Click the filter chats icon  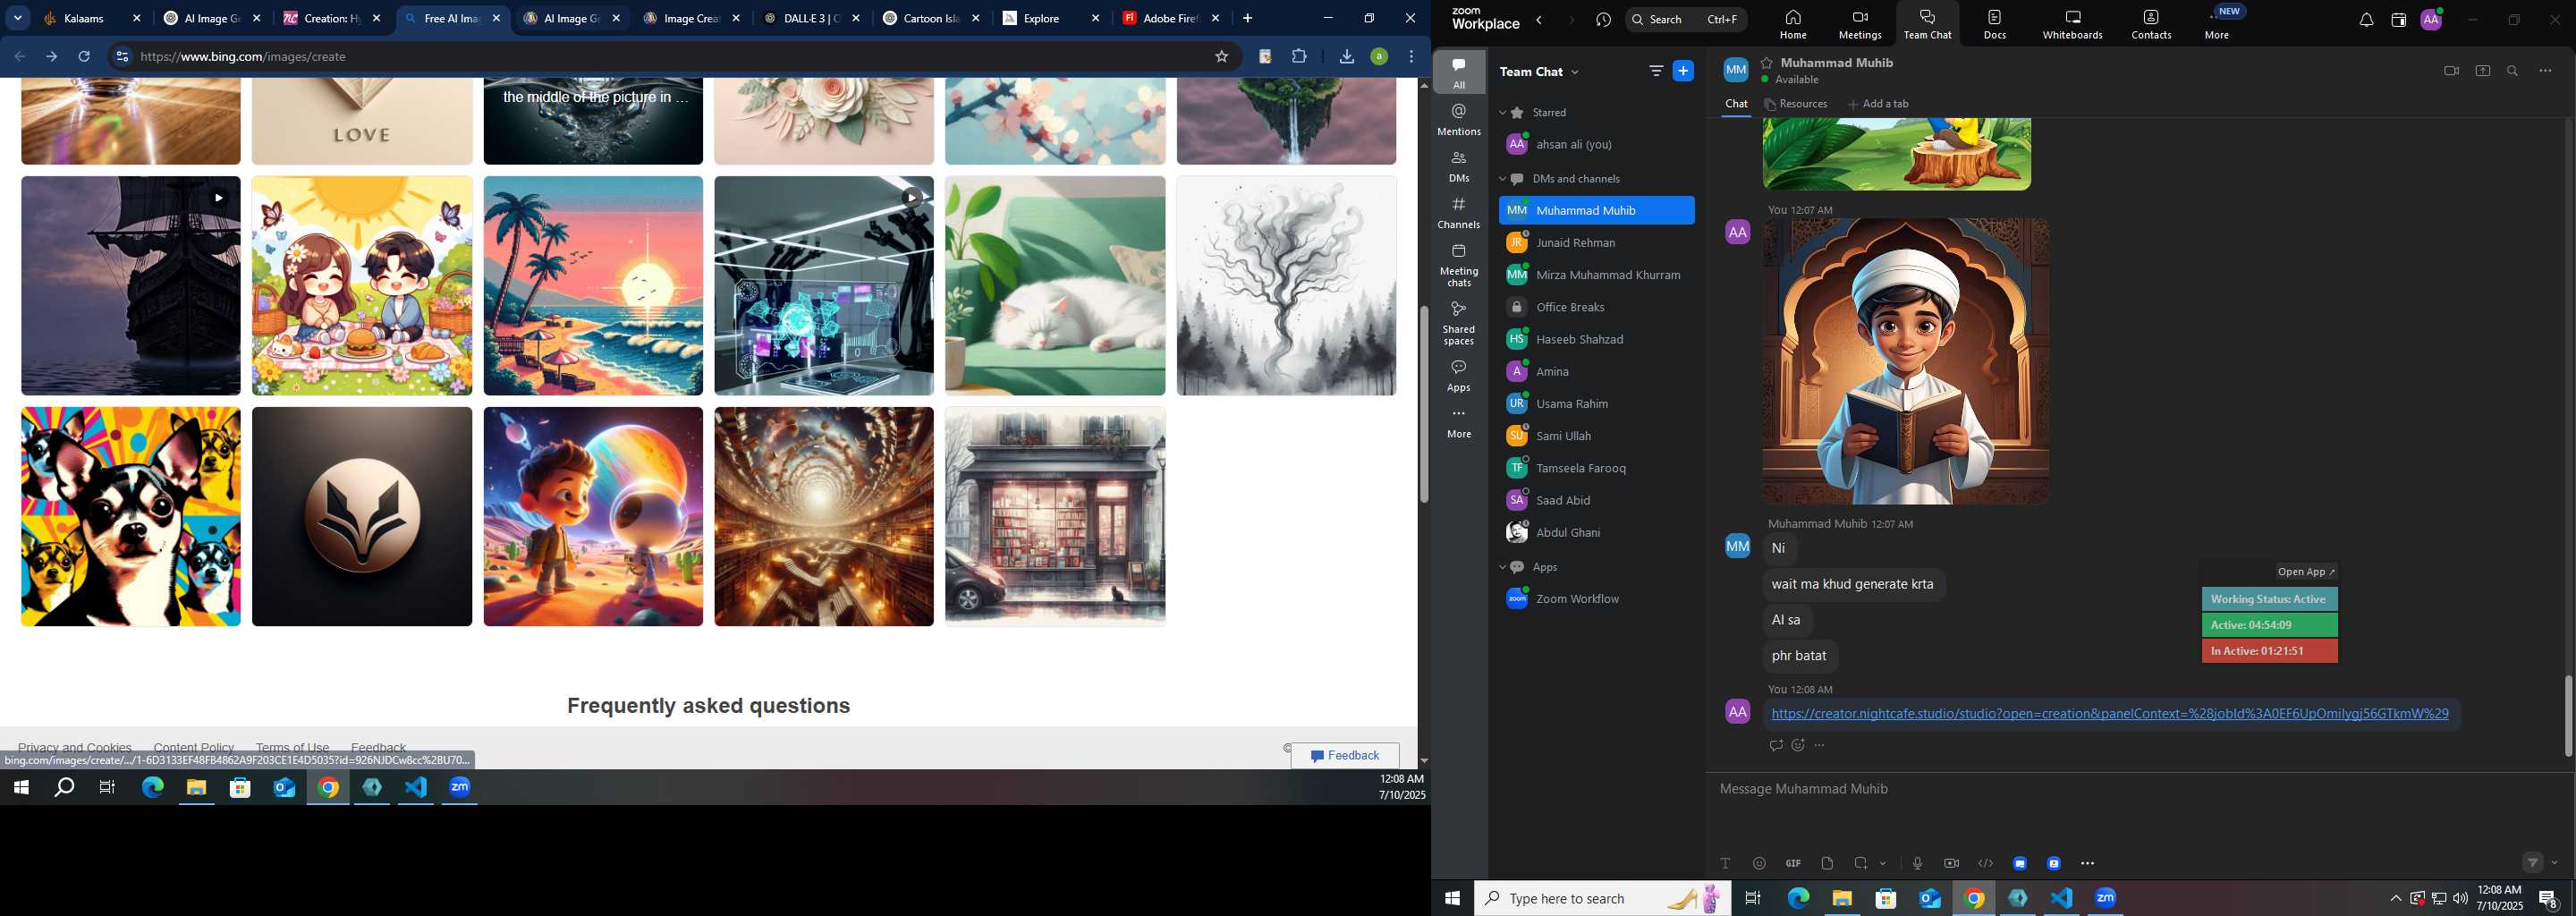1656,71
